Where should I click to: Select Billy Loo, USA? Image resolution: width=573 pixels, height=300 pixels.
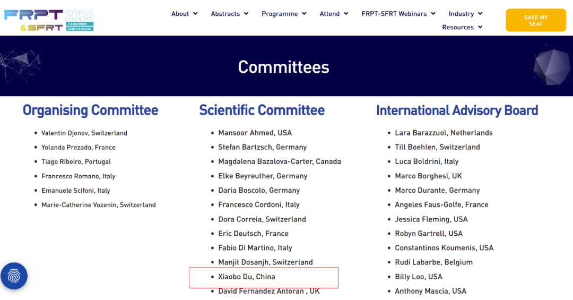click(419, 277)
